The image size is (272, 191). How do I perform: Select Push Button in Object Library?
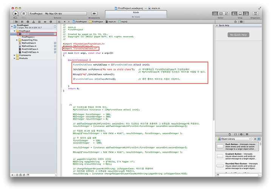(x=237, y=146)
